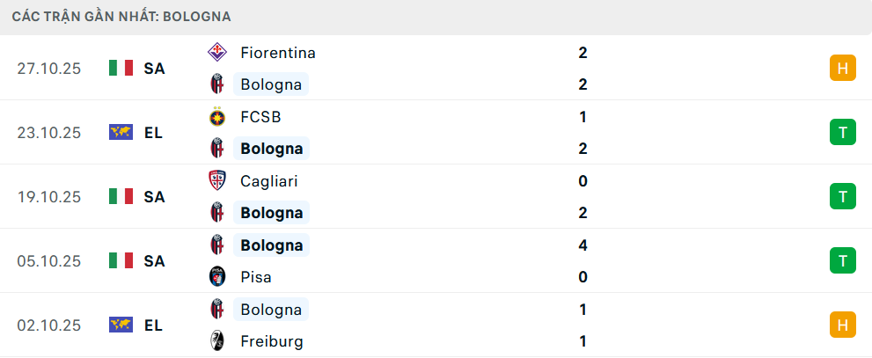Click the Freiburg club crest icon

coord(216,341)
